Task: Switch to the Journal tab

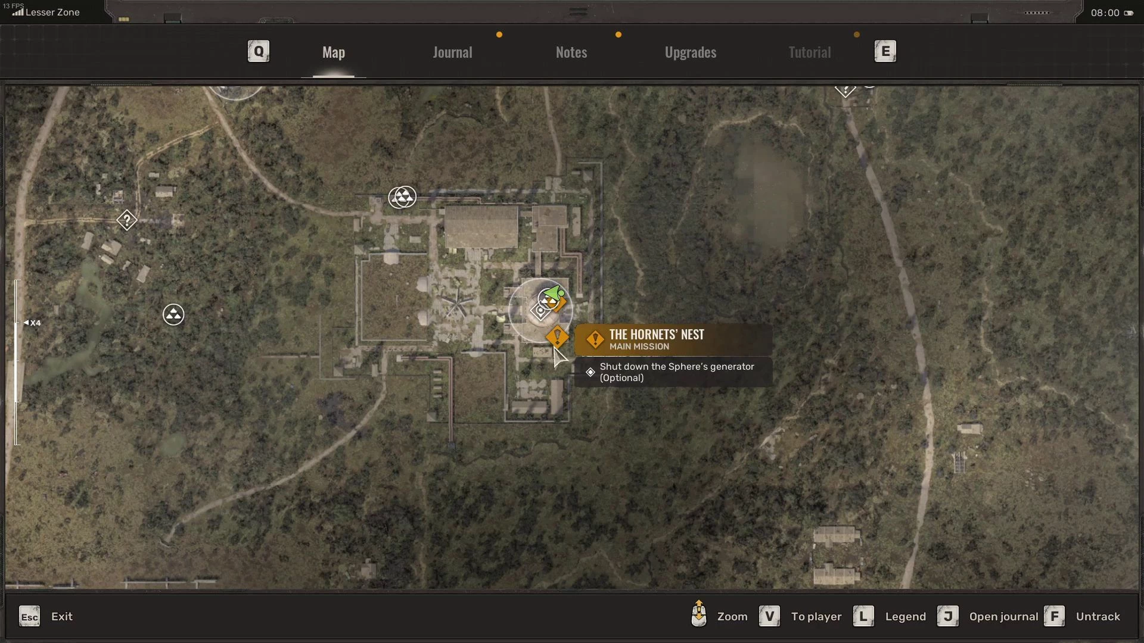Action: tap(452, 52)
